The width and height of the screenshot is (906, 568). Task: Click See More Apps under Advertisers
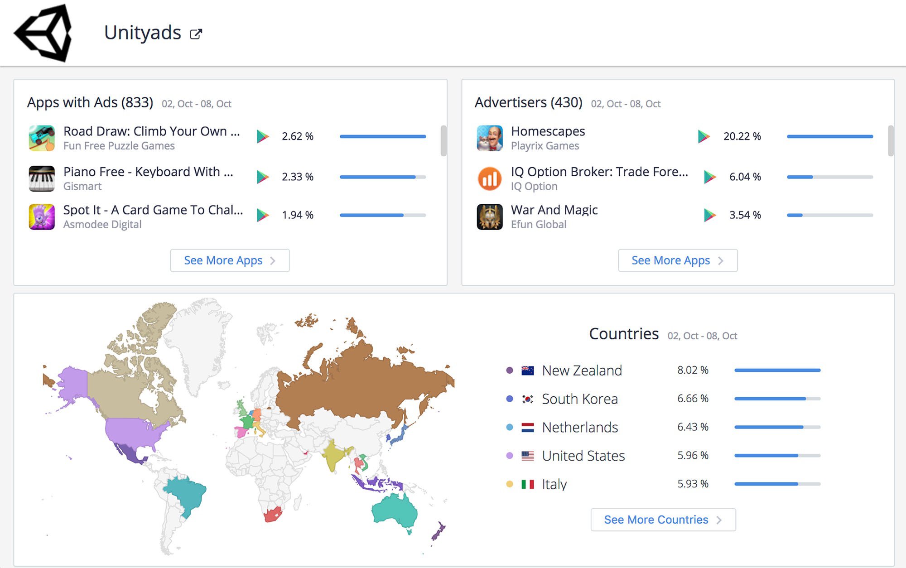678,260
